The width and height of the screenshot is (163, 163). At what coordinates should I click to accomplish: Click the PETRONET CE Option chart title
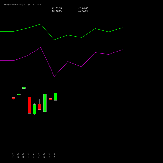point(25,5)
